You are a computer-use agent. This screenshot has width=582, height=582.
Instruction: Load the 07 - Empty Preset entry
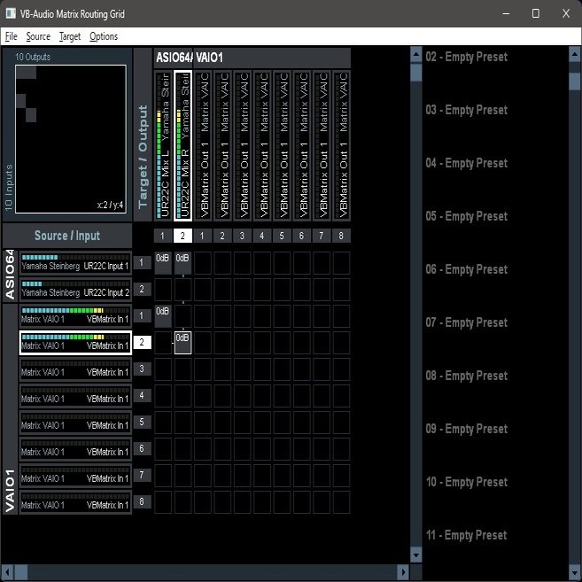[x=467, y=322]
